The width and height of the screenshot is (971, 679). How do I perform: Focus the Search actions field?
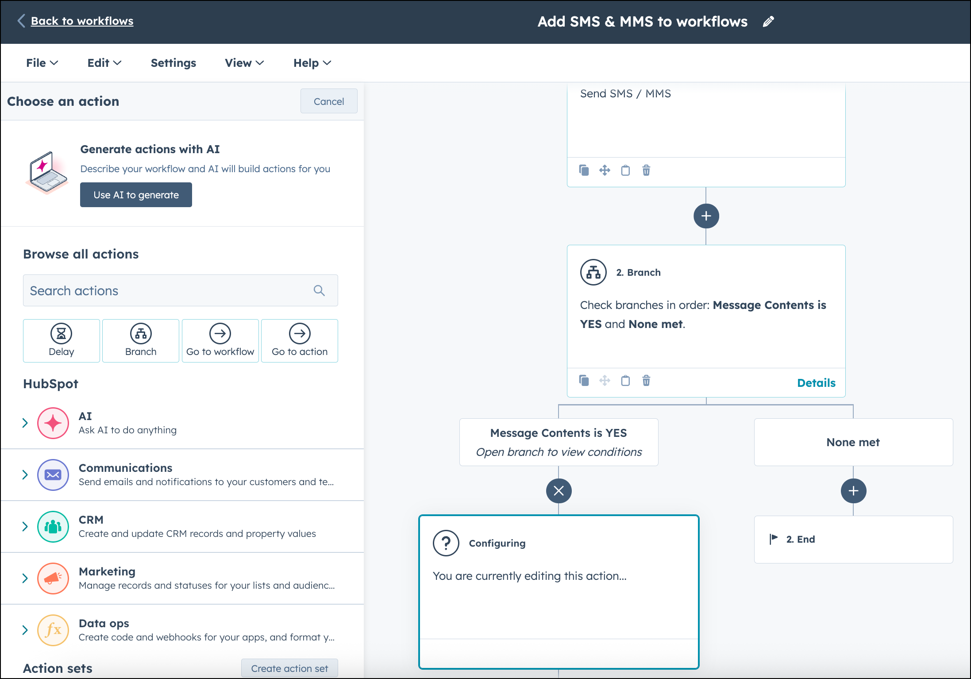(181, 290)
